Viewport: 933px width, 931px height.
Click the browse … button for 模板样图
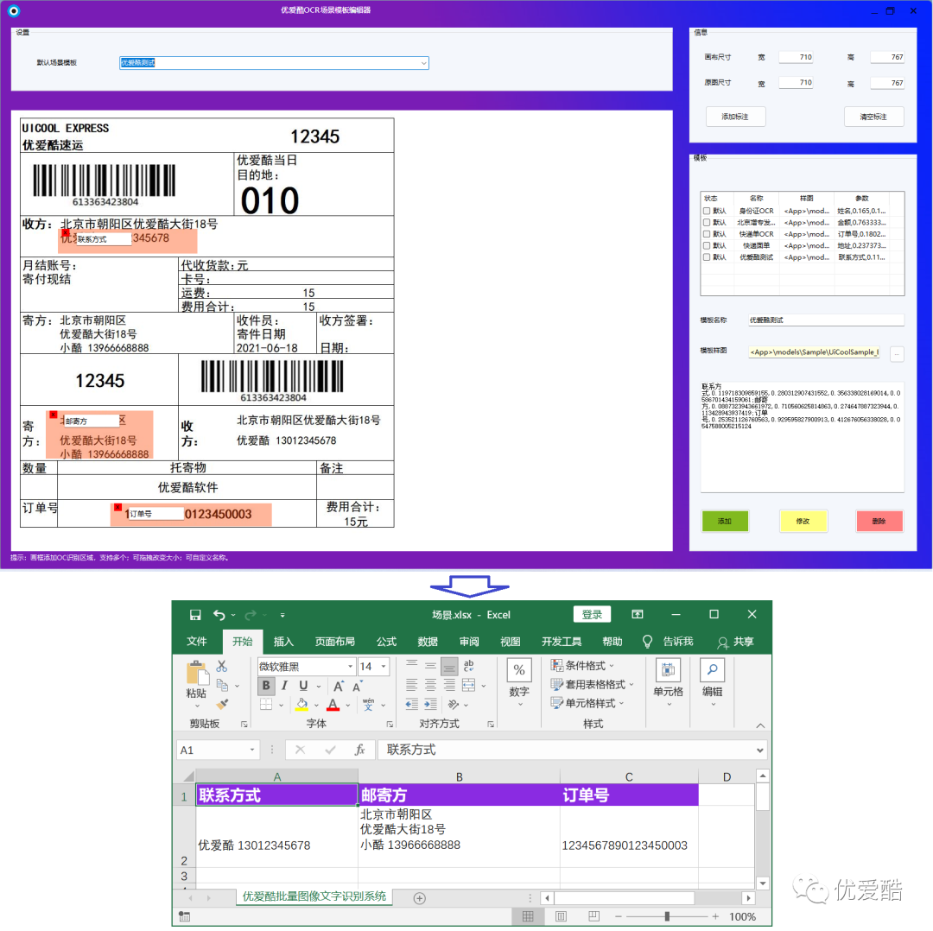(x=897, y=354)
